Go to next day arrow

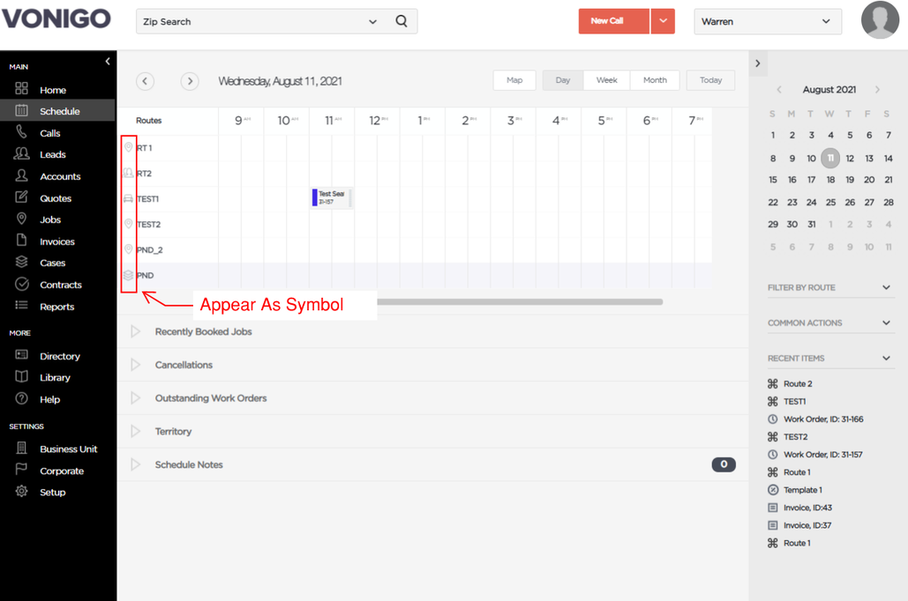(190, 81)
